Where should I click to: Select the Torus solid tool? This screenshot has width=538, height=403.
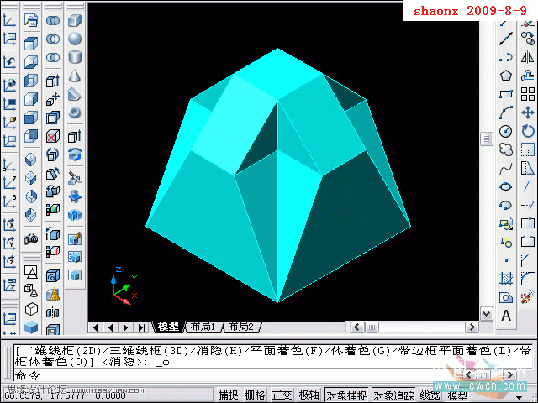coord(75,113)
